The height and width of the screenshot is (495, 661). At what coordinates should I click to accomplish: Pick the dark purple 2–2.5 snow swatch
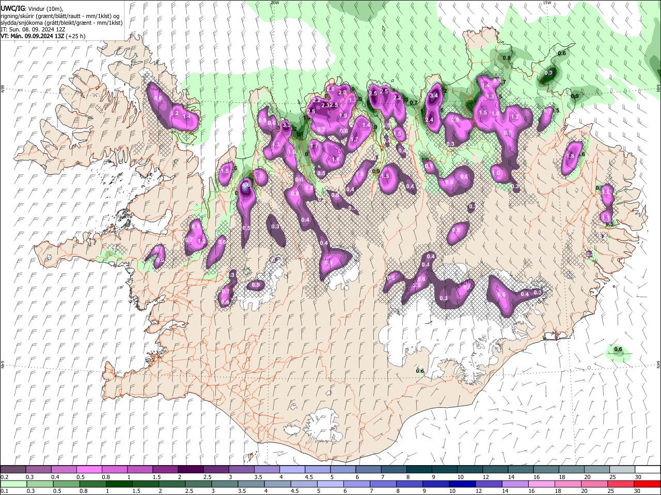(191, 469)
